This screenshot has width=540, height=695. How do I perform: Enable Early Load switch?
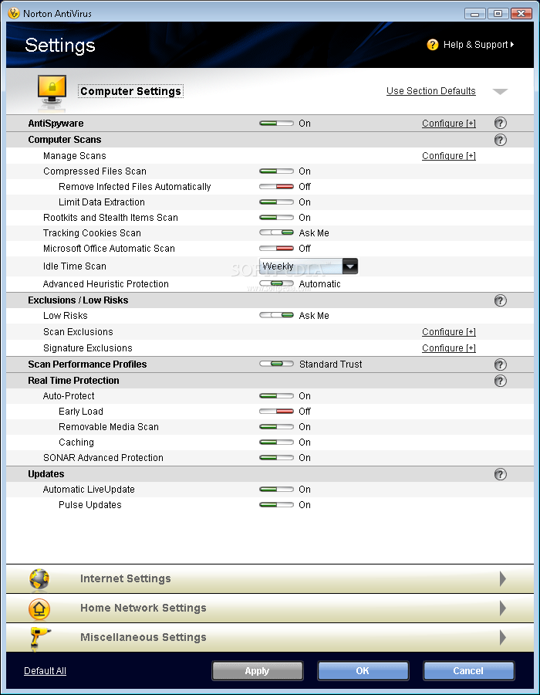pos(276,412)
